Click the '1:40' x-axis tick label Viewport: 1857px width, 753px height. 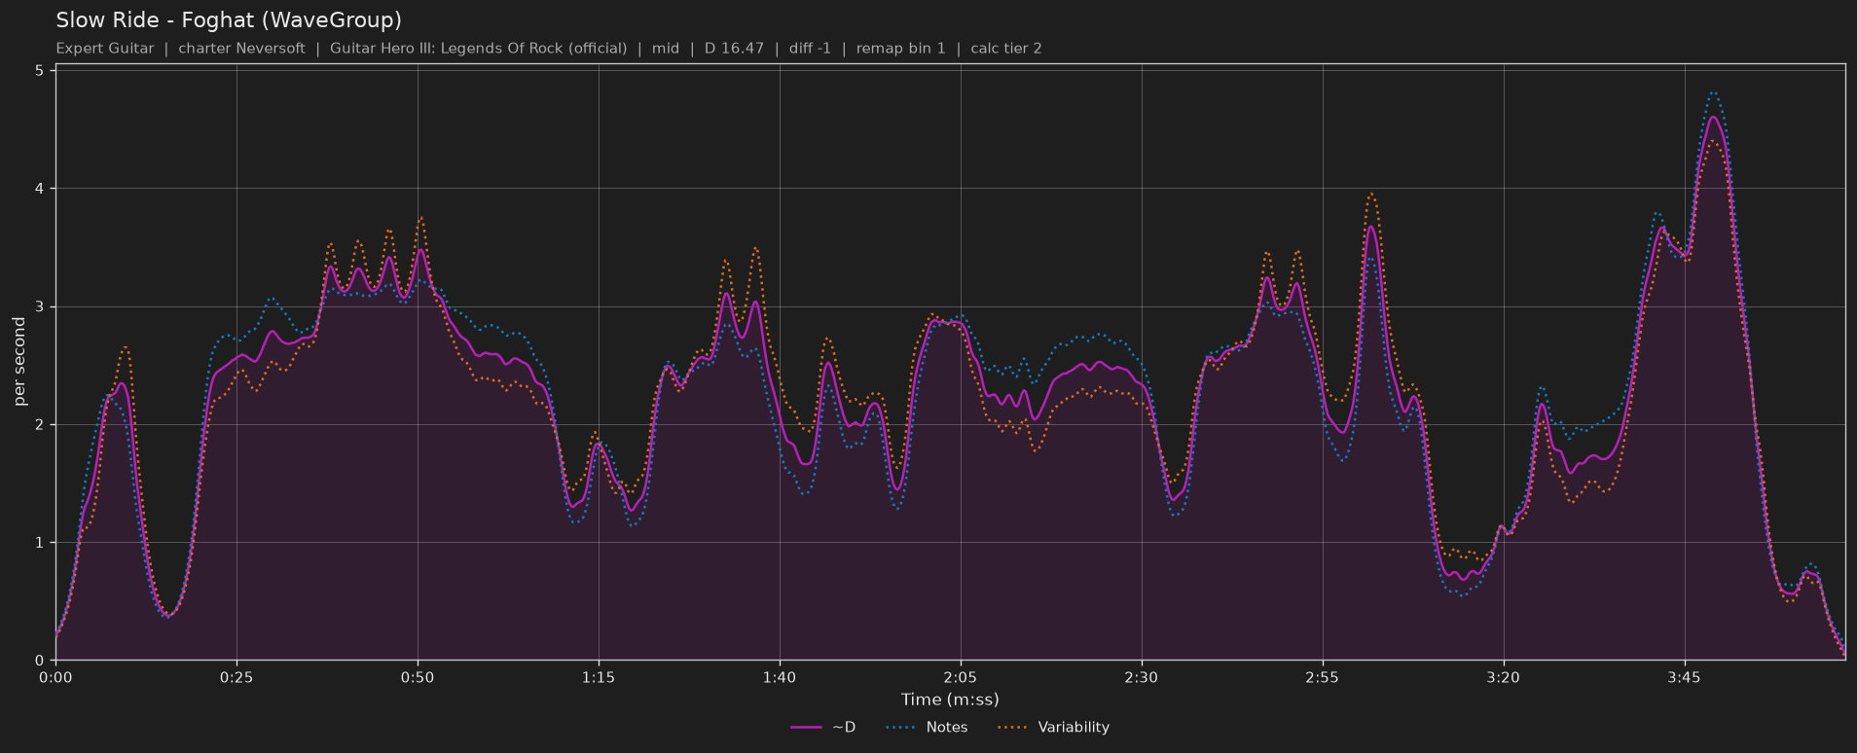780,677
